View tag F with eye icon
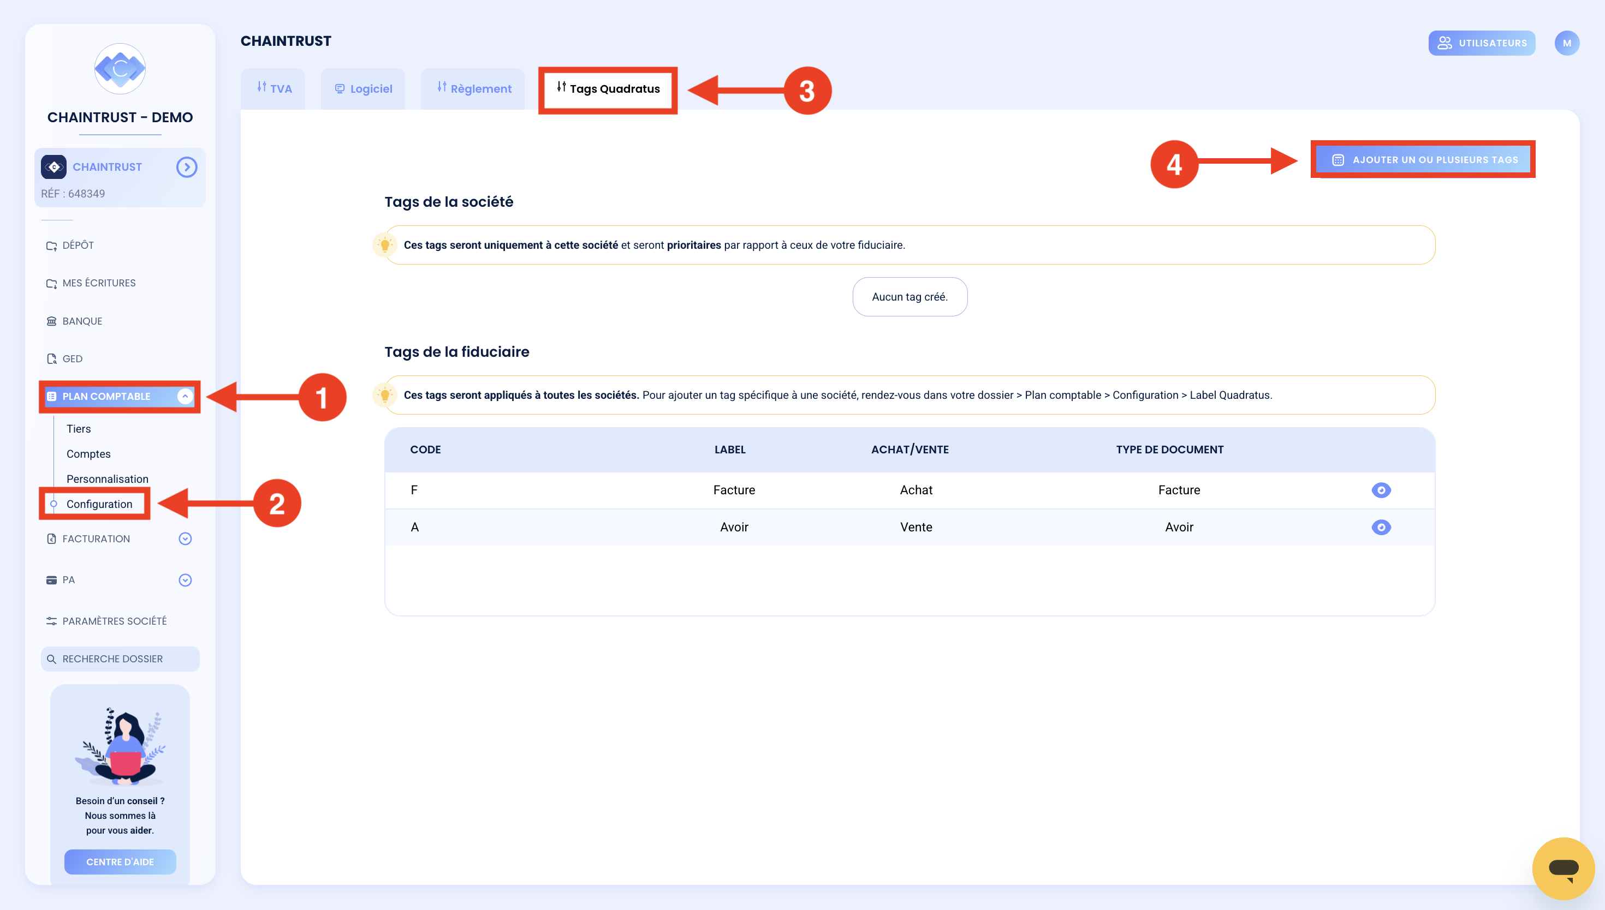1605x910 pixels. [1381, 490]
